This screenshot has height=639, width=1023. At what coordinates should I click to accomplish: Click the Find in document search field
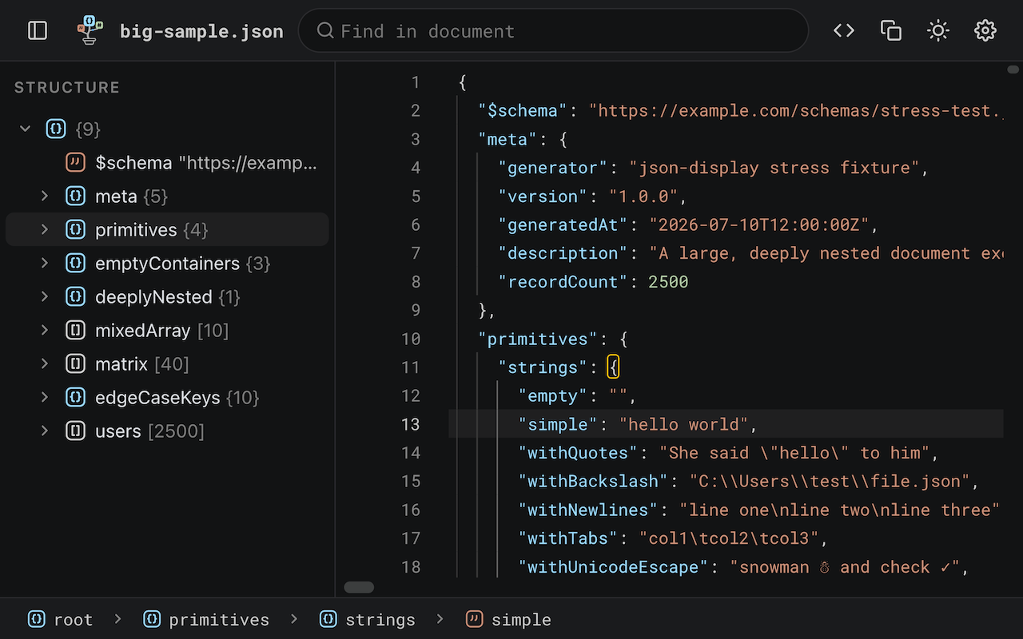553,30
